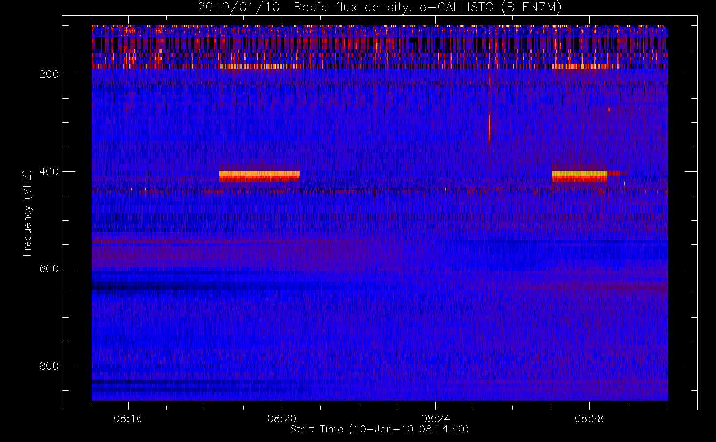
Task: Select the 800 frequency axis label
Action: tap(49, 366)
